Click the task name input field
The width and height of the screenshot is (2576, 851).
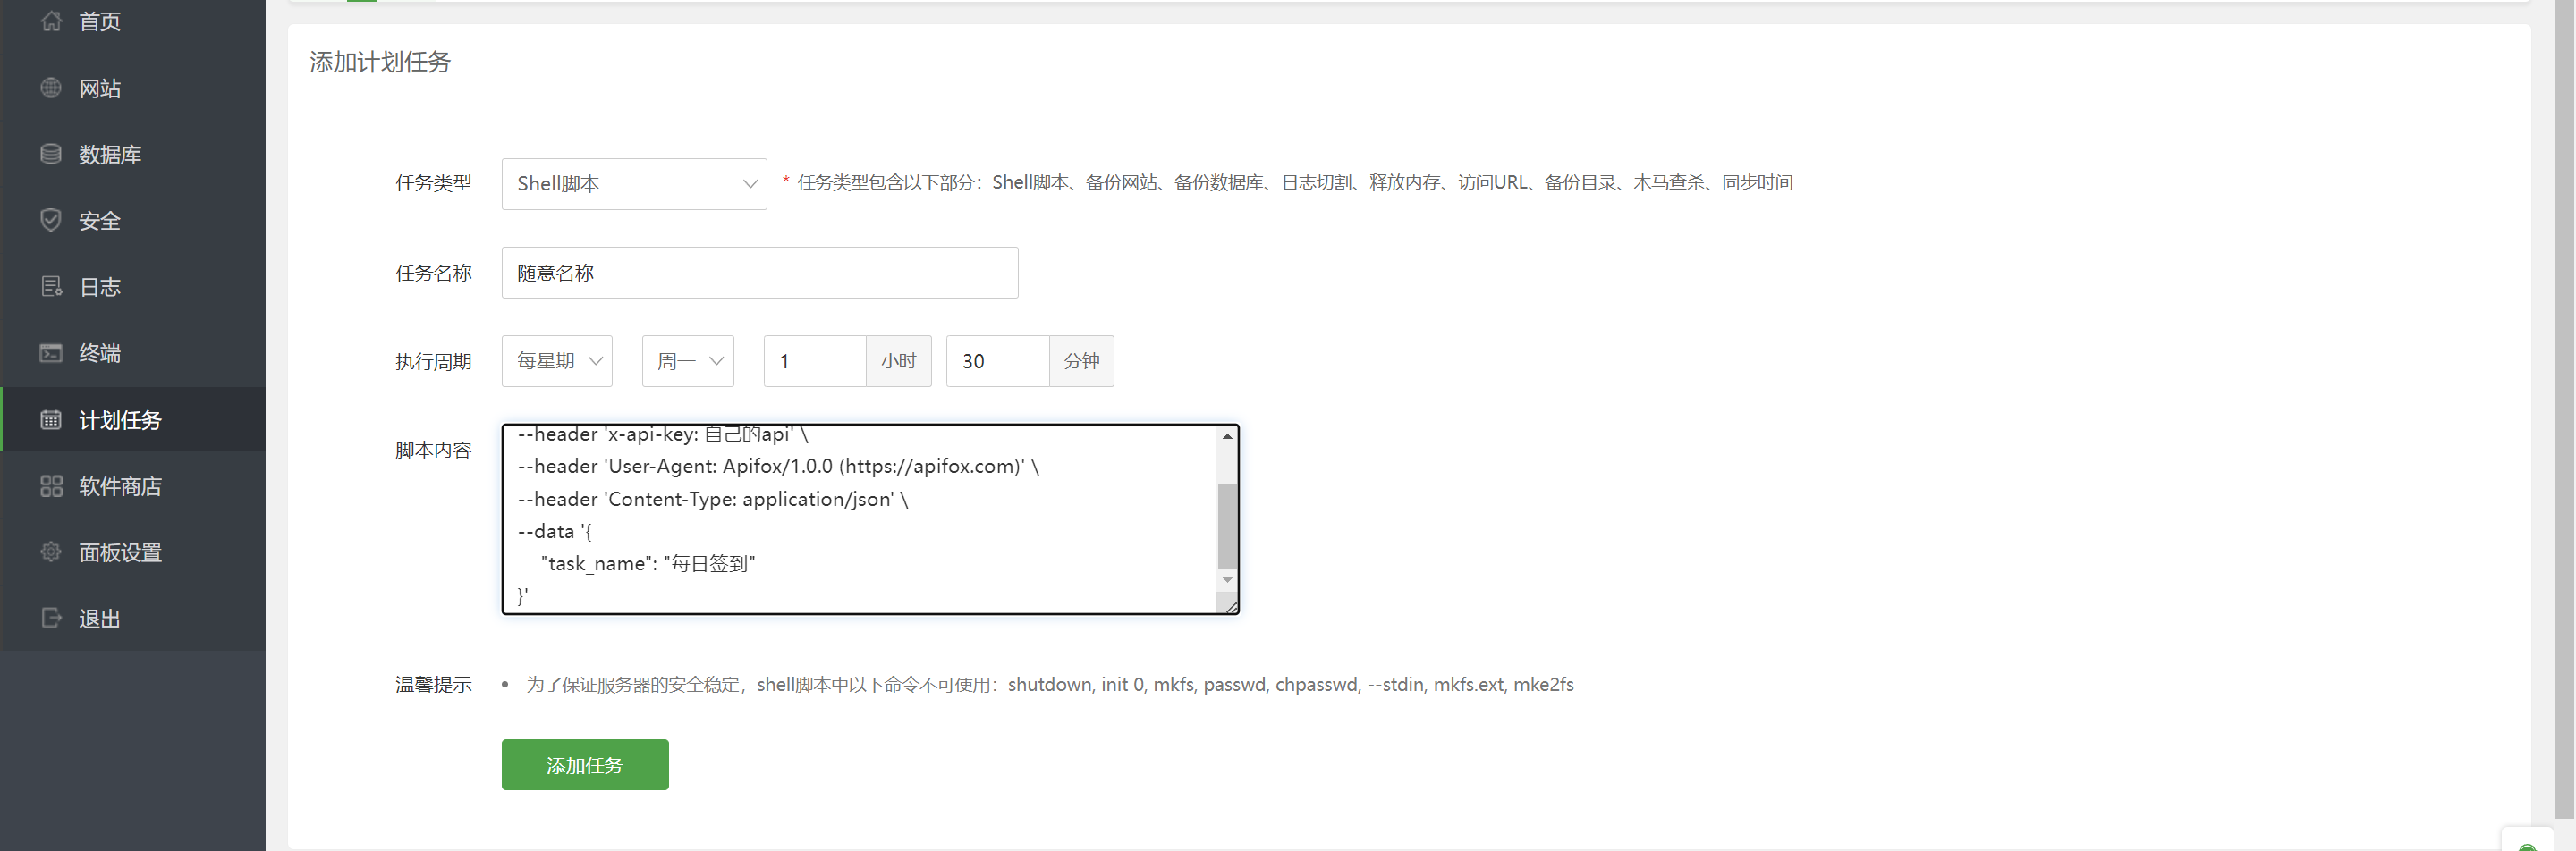pos(760,273)
